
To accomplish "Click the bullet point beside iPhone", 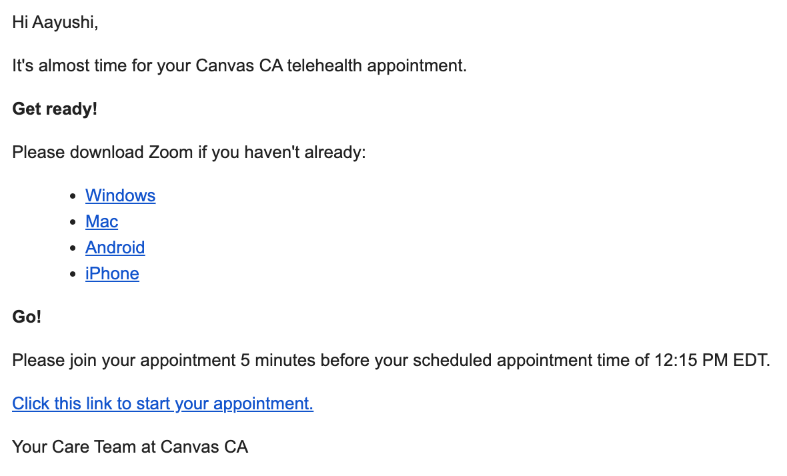I will pos(73,274).
